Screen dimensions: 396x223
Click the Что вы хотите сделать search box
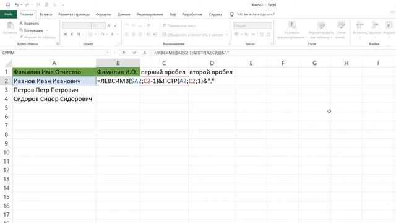click(256, 14)
